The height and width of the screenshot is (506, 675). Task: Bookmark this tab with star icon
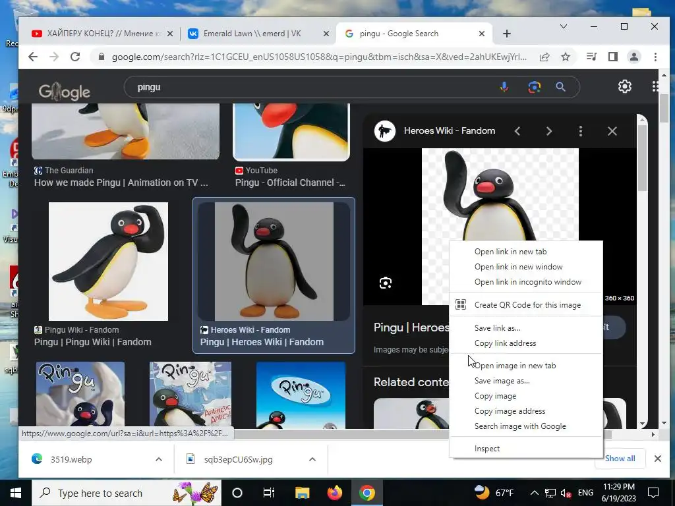click(566, 57)
